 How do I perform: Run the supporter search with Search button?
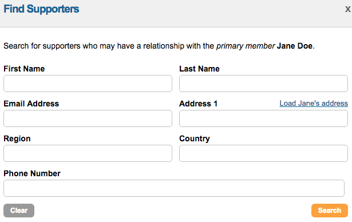click(330, 211)
